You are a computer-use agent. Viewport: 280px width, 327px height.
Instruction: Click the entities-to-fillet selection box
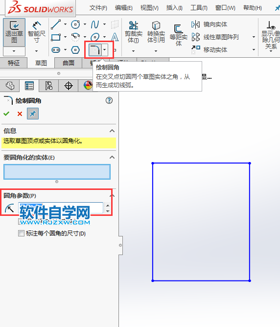(x=57, y=172)
